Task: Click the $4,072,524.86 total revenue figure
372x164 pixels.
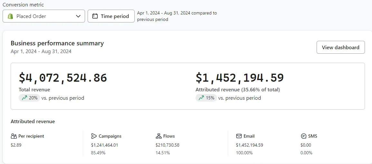Action: pos(63,78)
